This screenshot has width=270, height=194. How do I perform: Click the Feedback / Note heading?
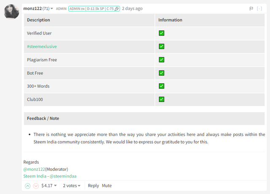(x=43, y=118)
